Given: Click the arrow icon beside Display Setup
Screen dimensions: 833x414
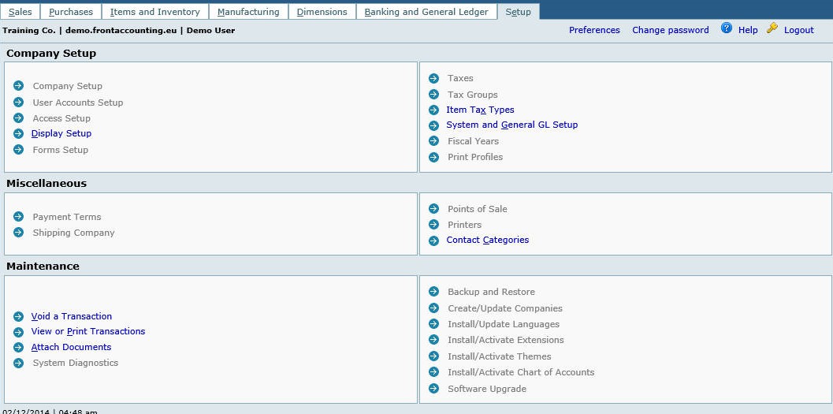Looking at the screenshot, I should 18,133.
